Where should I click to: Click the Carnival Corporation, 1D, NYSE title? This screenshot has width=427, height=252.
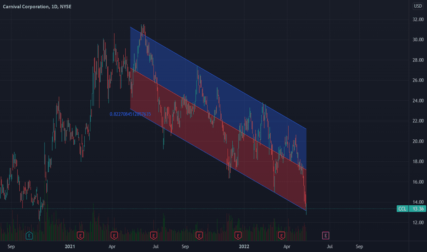[37, 6]
